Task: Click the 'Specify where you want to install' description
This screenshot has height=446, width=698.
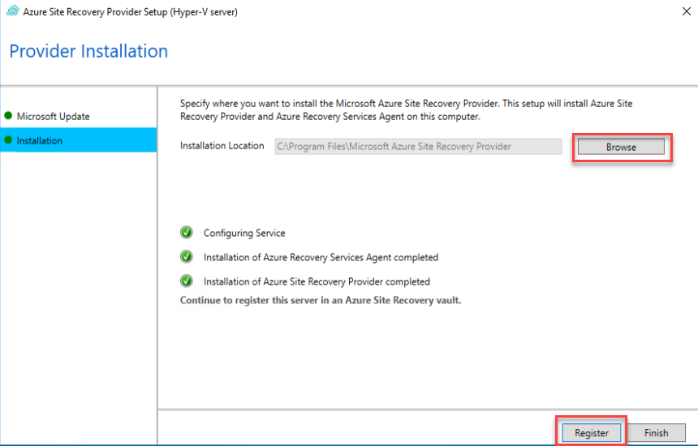Action: click(406, 109)
